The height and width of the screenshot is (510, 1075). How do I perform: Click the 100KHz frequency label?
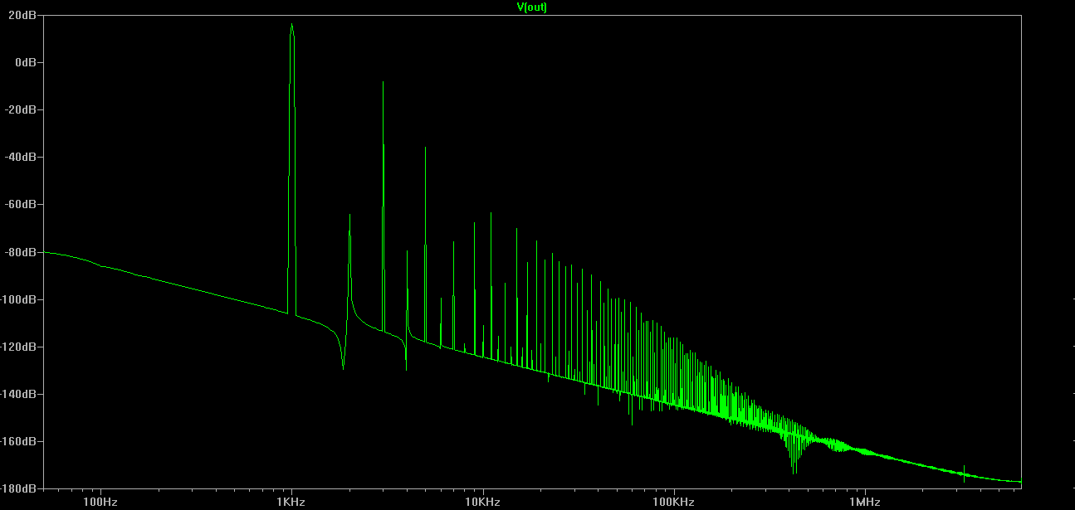[672, 502]
